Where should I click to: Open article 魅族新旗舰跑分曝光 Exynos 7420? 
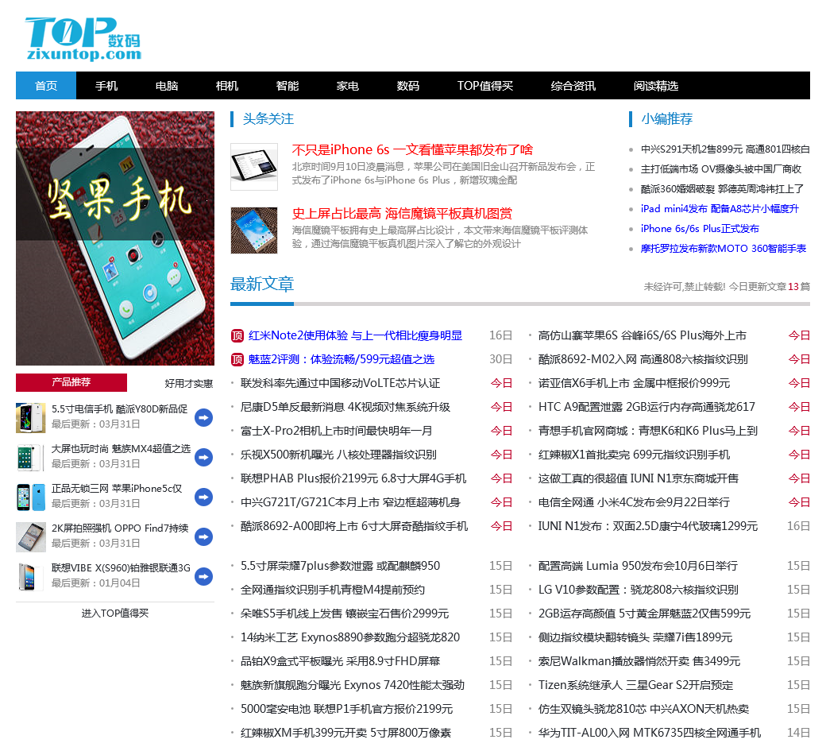coord(353,685)
